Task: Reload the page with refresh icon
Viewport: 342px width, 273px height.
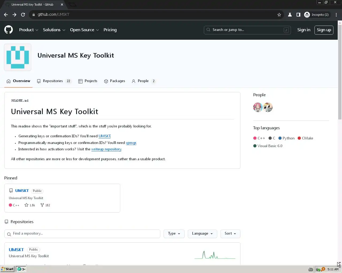Action: [23, 15]
